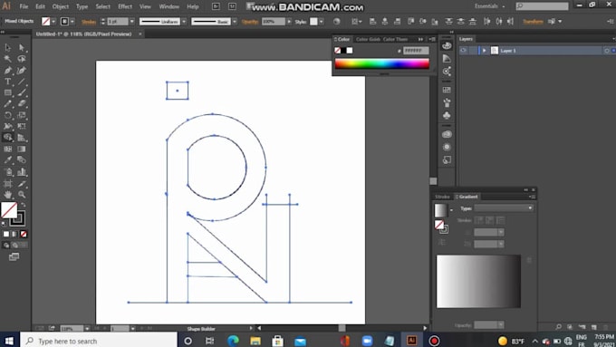
Task: Select the Magic Wand tool
Action: 7,59
